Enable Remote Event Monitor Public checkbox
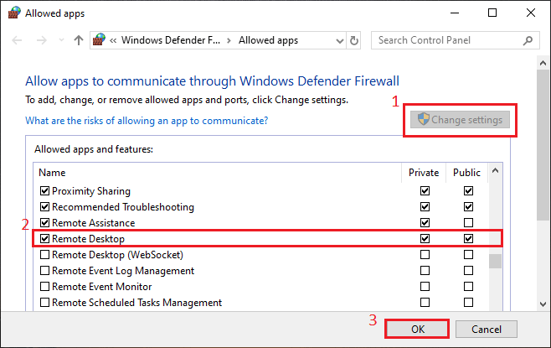 click(468, 287)
